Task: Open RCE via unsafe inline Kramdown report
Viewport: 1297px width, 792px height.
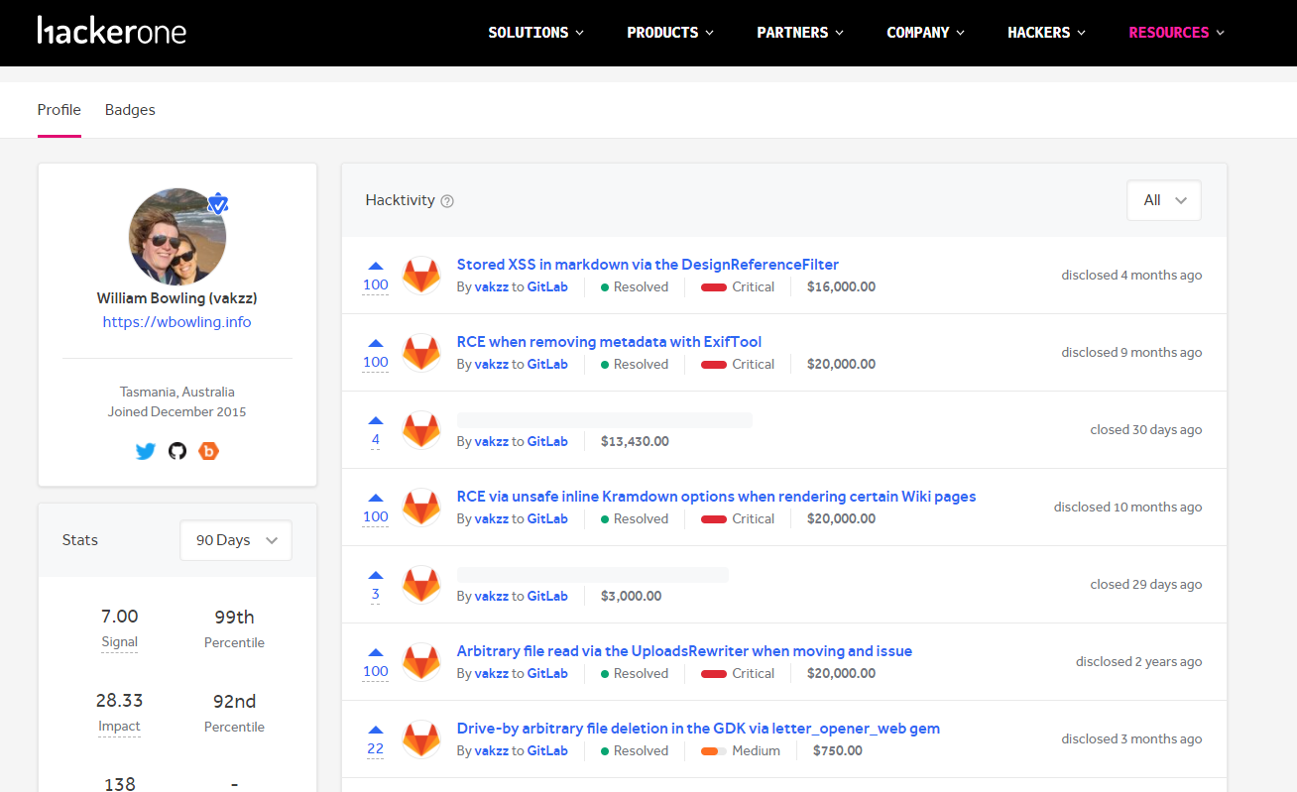Action: tap(716, 497)
